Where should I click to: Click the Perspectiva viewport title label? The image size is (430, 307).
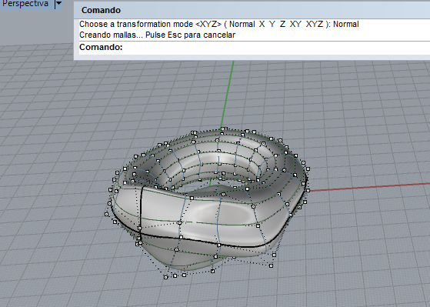25,4
